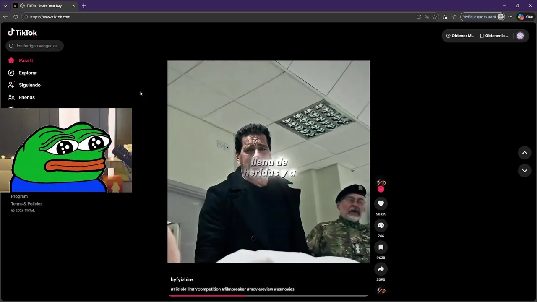Reload the page with the refresh icon

[16, 17]
